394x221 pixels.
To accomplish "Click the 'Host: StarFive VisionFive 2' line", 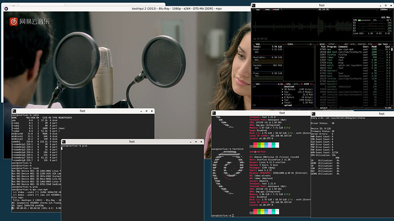I will point(270,159).
